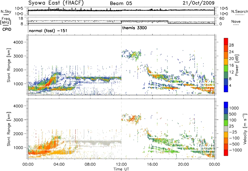This screenshot has width=248, height=171.
Task: Click the date '21/Oct/2009'
Action: click(199, 3)
